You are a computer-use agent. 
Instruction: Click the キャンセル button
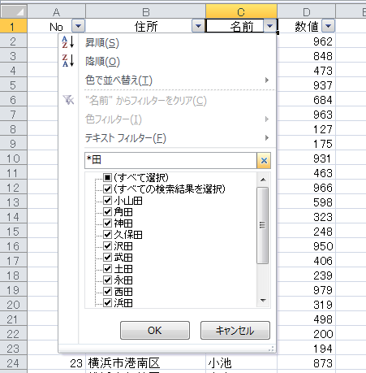(235, 331)
